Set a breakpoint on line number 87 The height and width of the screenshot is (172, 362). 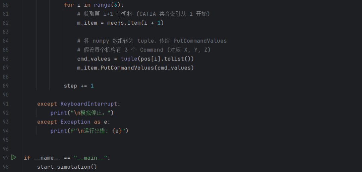pyautogui.click(x=5, y=68)
